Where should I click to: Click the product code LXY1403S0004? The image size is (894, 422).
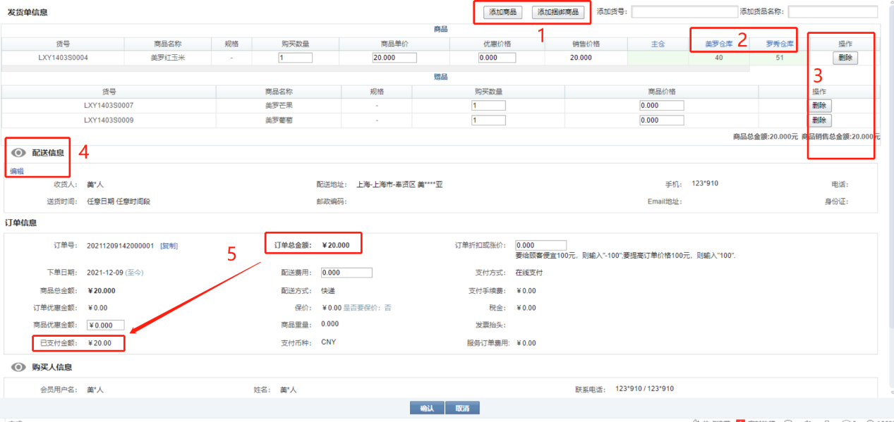click(x=63, y=58)
